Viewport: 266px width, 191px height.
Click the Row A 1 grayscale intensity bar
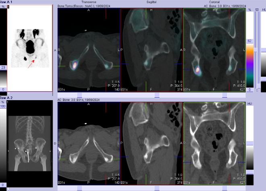(3, 78)
